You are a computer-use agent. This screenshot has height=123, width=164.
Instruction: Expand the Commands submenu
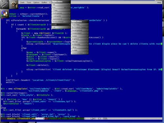pyautogui.click(x=61, y=16)
